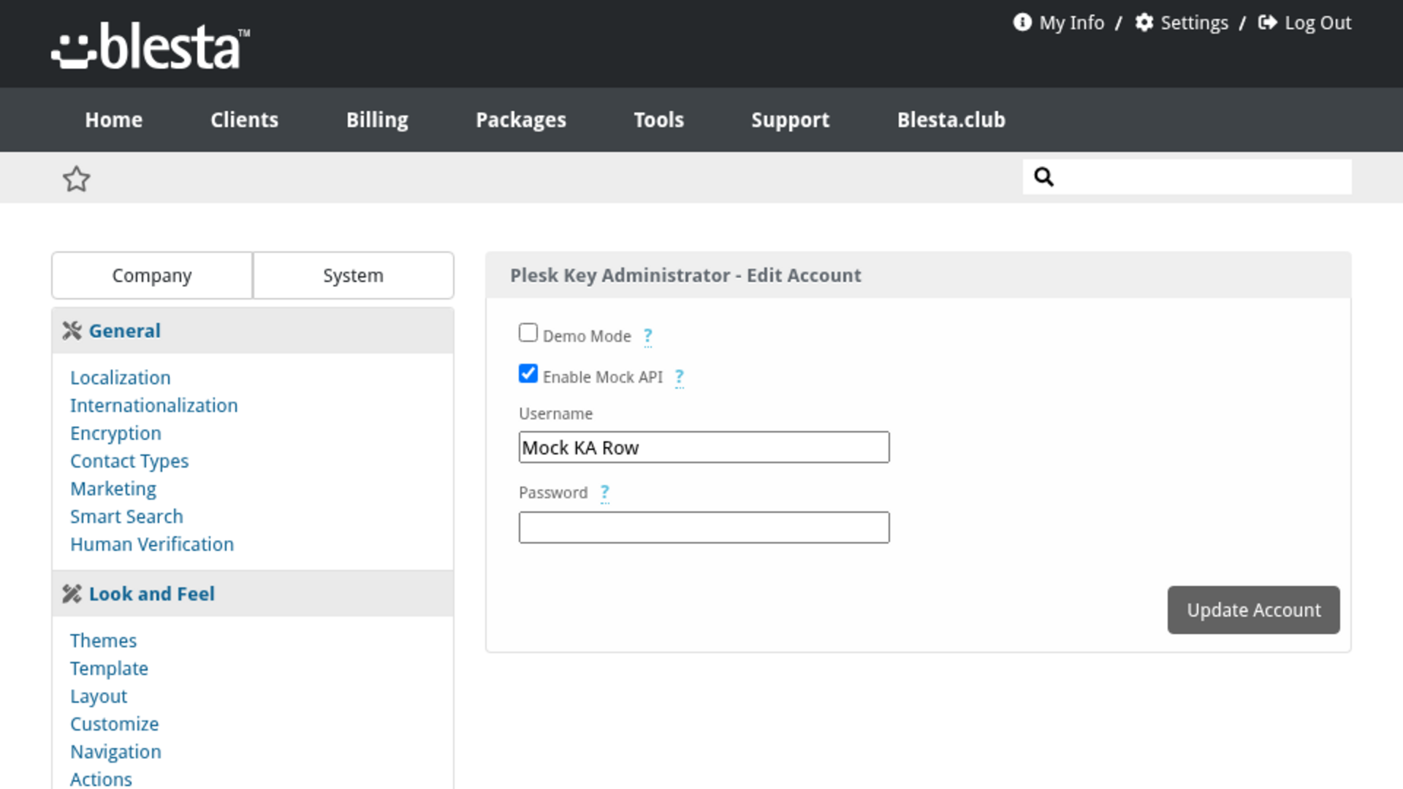Click the Blesta logo
The height and width of the screenshot is (789, 1403).
pos(151,46)
